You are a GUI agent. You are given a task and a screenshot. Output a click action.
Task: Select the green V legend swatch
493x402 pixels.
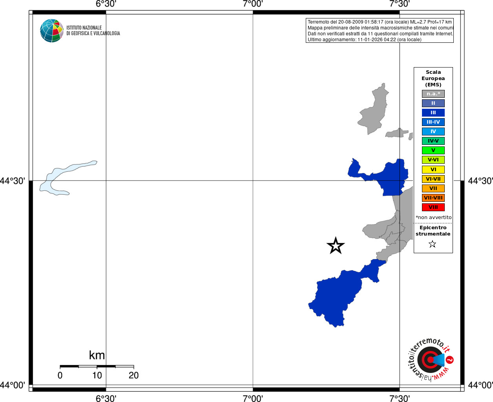pyautogui.click(x=433, y=150)
